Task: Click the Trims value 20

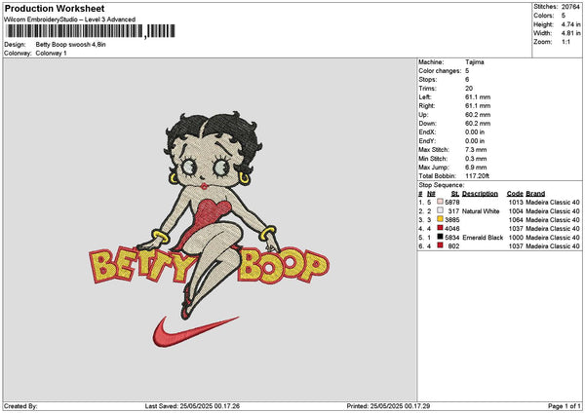Action: point(469,89)
